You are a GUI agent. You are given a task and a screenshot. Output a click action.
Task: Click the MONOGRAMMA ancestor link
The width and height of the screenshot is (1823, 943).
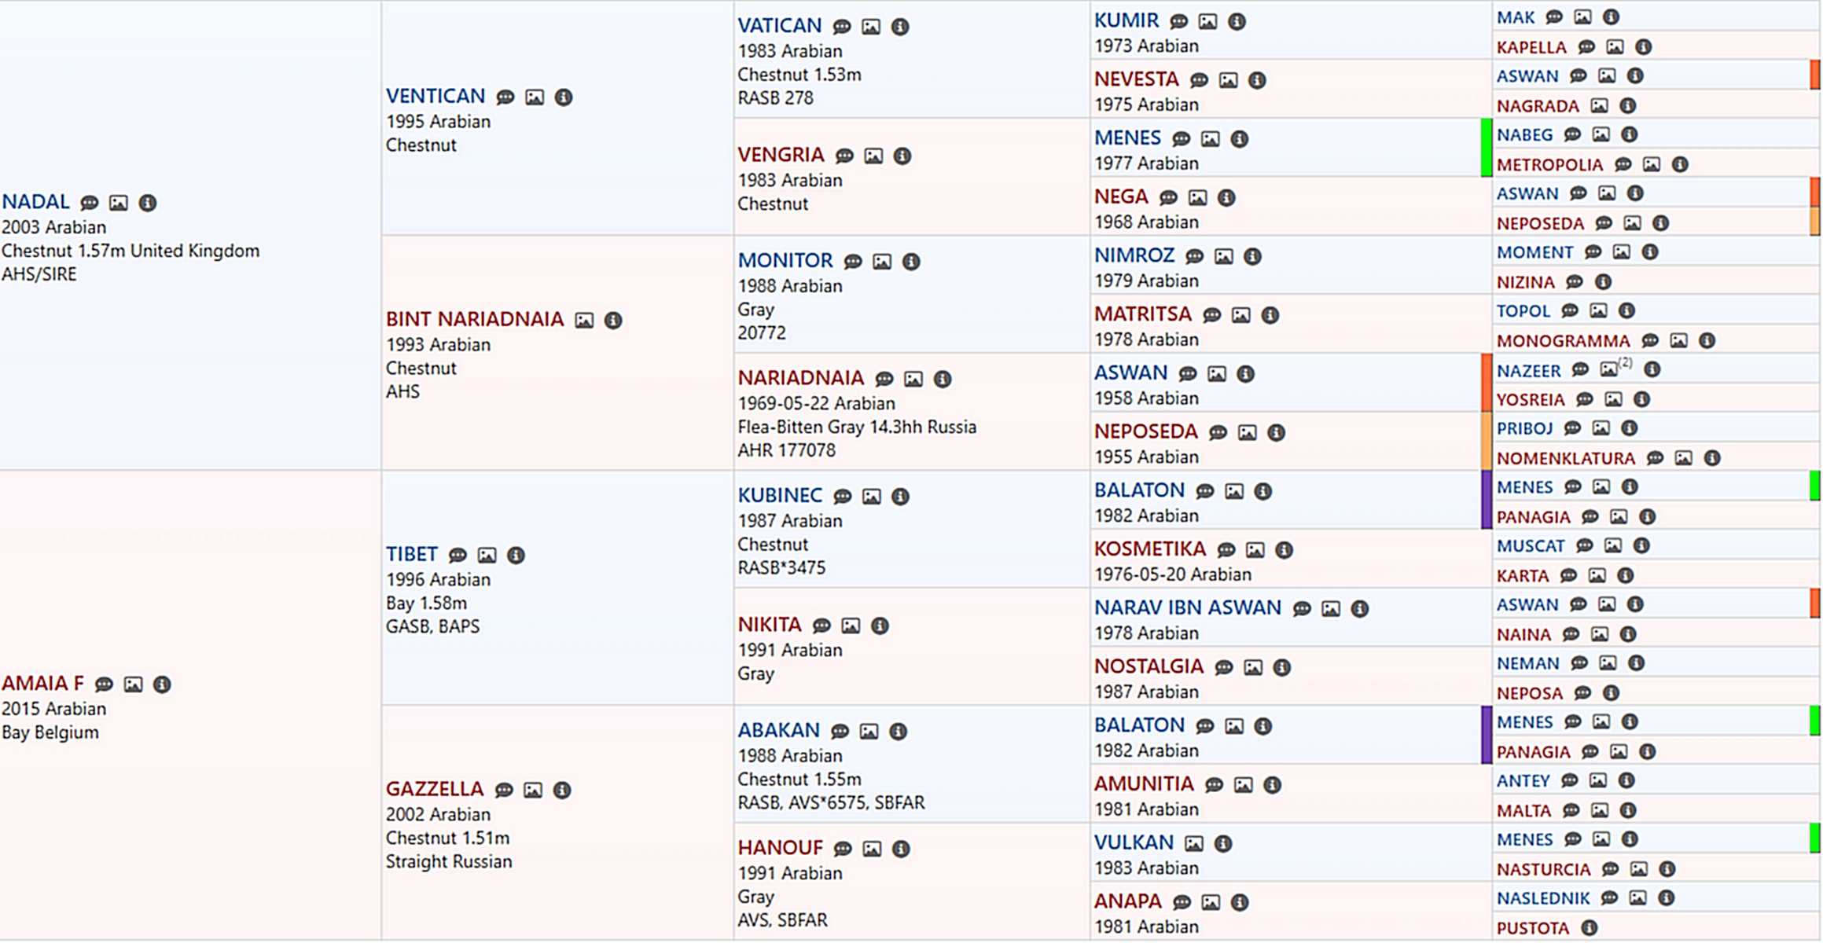coord(1563,341)
